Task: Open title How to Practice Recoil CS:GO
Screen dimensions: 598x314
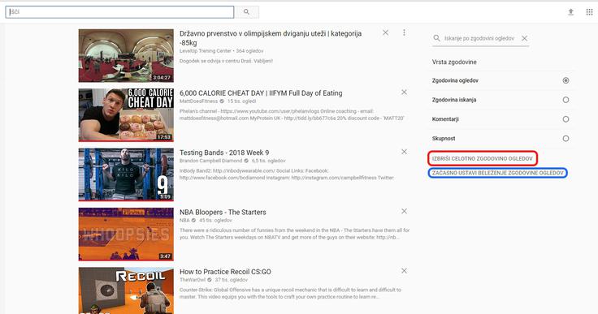Action: [225, 272]
